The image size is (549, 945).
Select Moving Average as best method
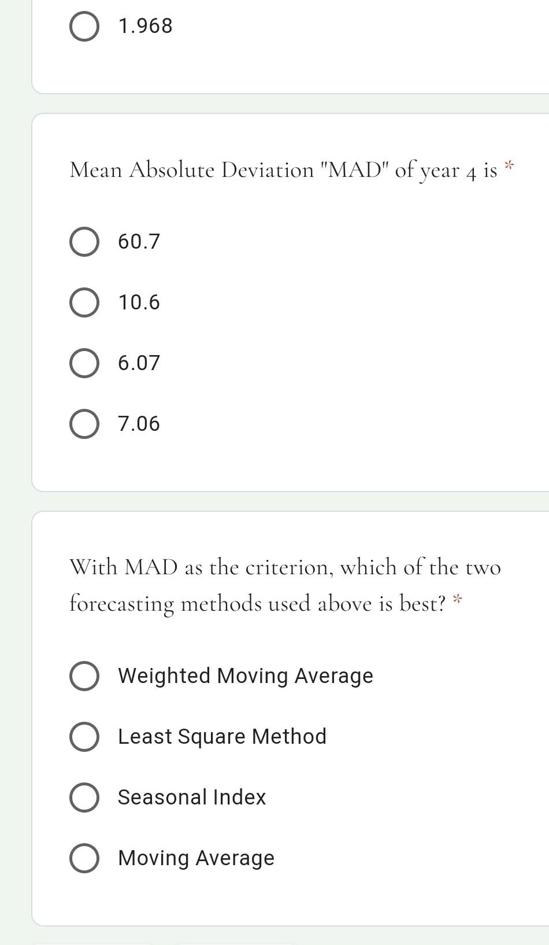click(84, 858)
